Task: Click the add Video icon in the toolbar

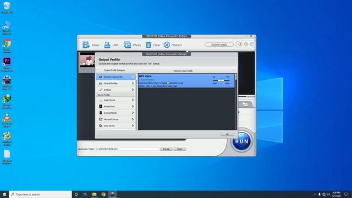Action: point(86,45)
